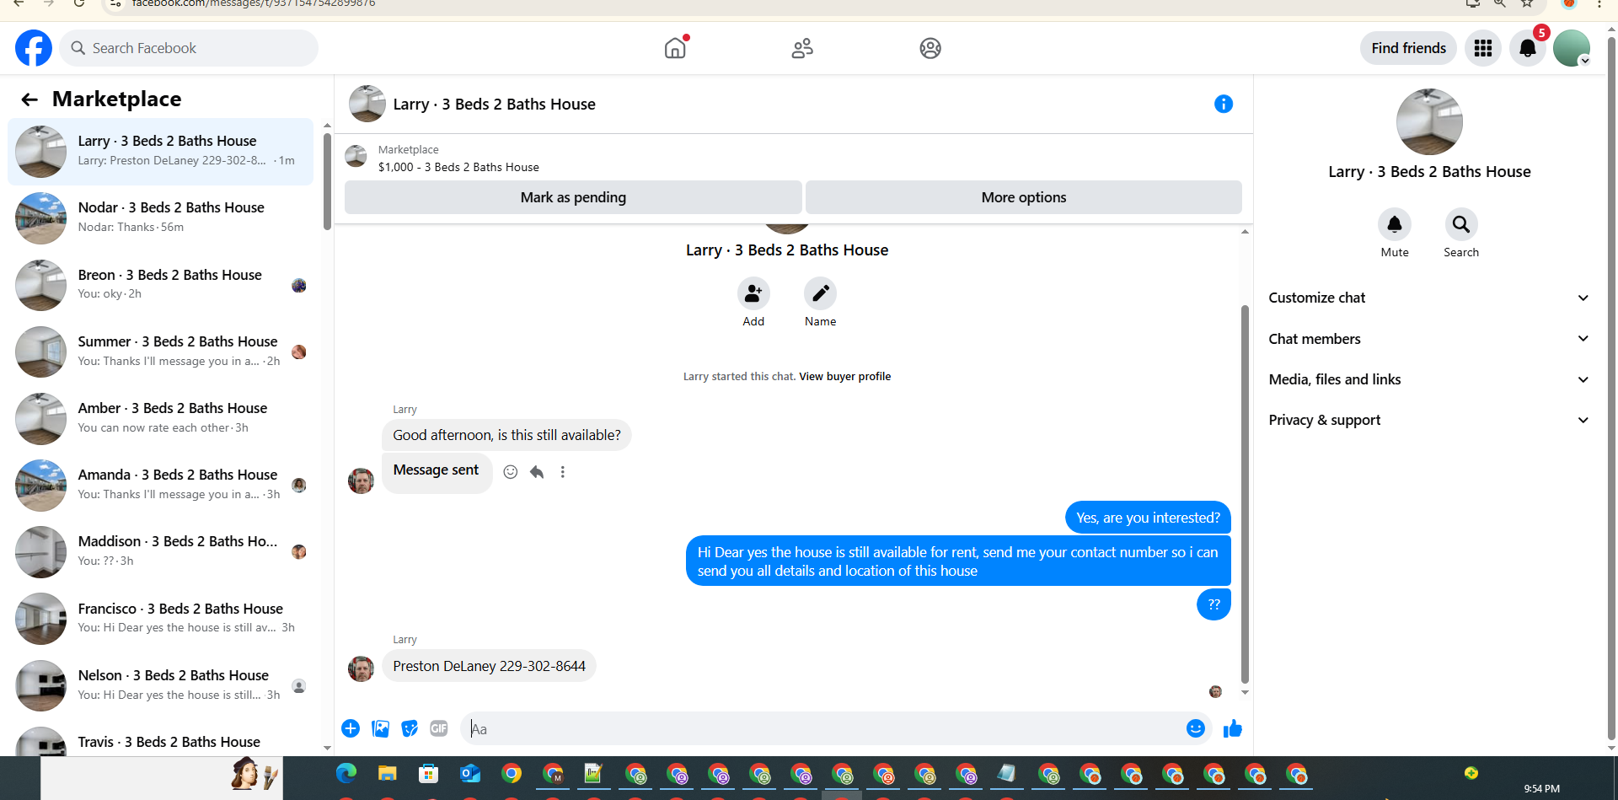
Task: Open Outlook from taskbar
Action: pyautogui.click(x=470, y=773)
